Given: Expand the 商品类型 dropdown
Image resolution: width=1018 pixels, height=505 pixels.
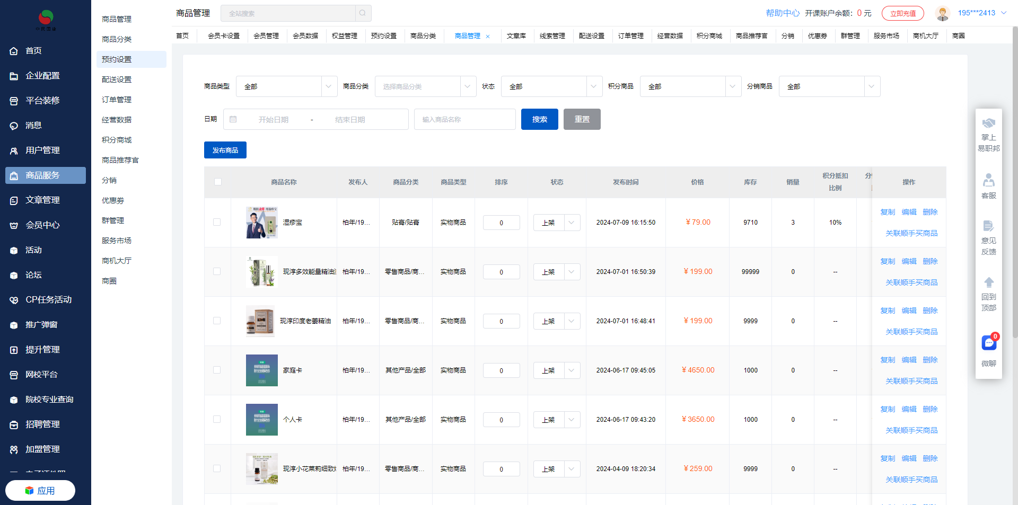Looking at the screenshot, I should click(286, 86).
